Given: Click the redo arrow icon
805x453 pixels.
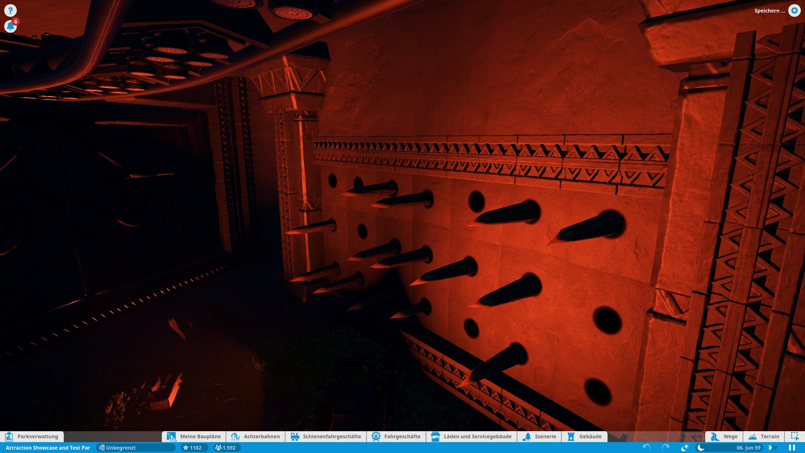Looking at the screenshot, I should [665, 448].
